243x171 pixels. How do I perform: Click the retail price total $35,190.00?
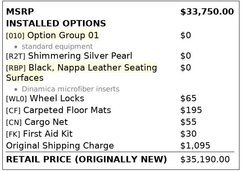(205, 160)
